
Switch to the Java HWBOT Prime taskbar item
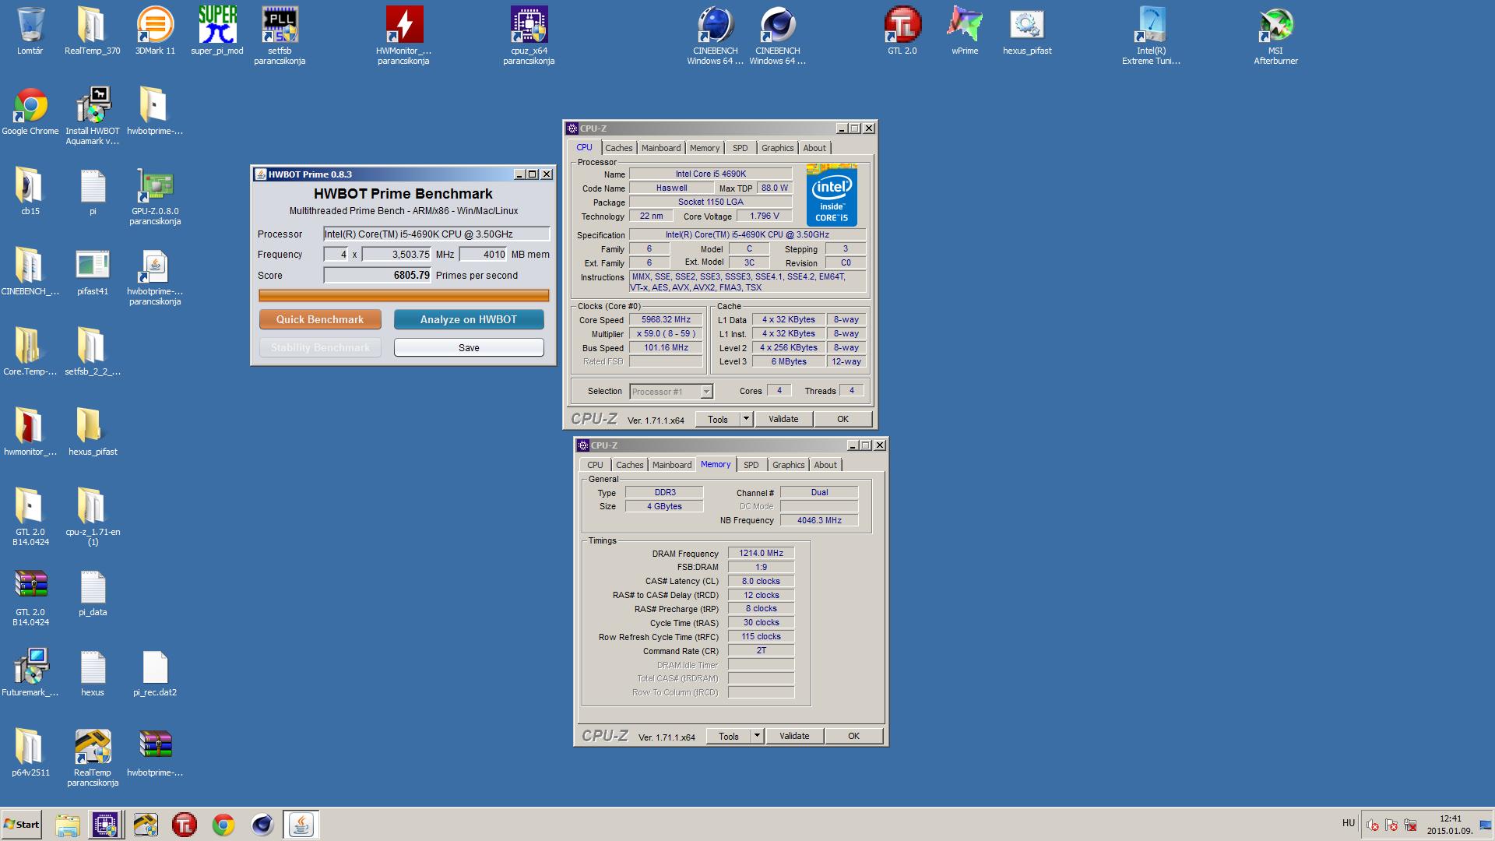301,825
